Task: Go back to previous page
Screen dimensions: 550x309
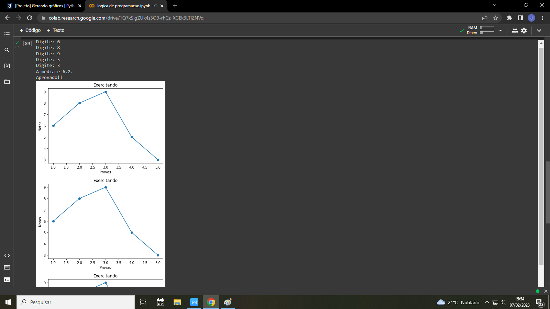Action: coord(8,18)
